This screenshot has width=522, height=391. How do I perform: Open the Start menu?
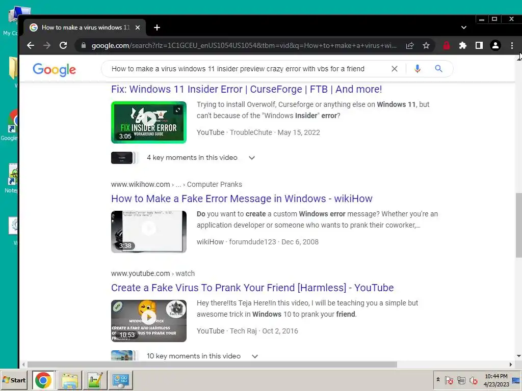tap(14, 380)
